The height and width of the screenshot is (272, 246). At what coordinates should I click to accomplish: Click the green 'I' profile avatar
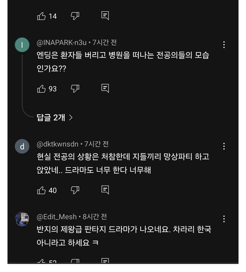tap(22, 45)
